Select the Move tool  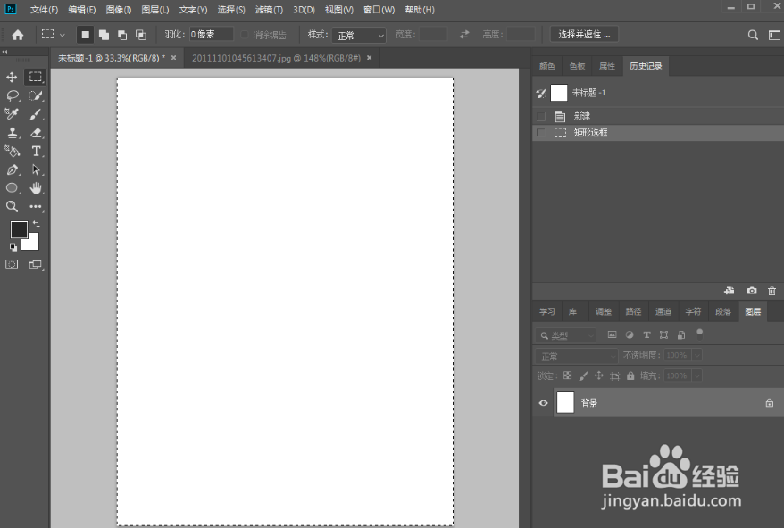[x=12, y=77]
